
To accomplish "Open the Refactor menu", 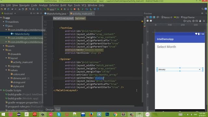I will (x=54, y=5).
